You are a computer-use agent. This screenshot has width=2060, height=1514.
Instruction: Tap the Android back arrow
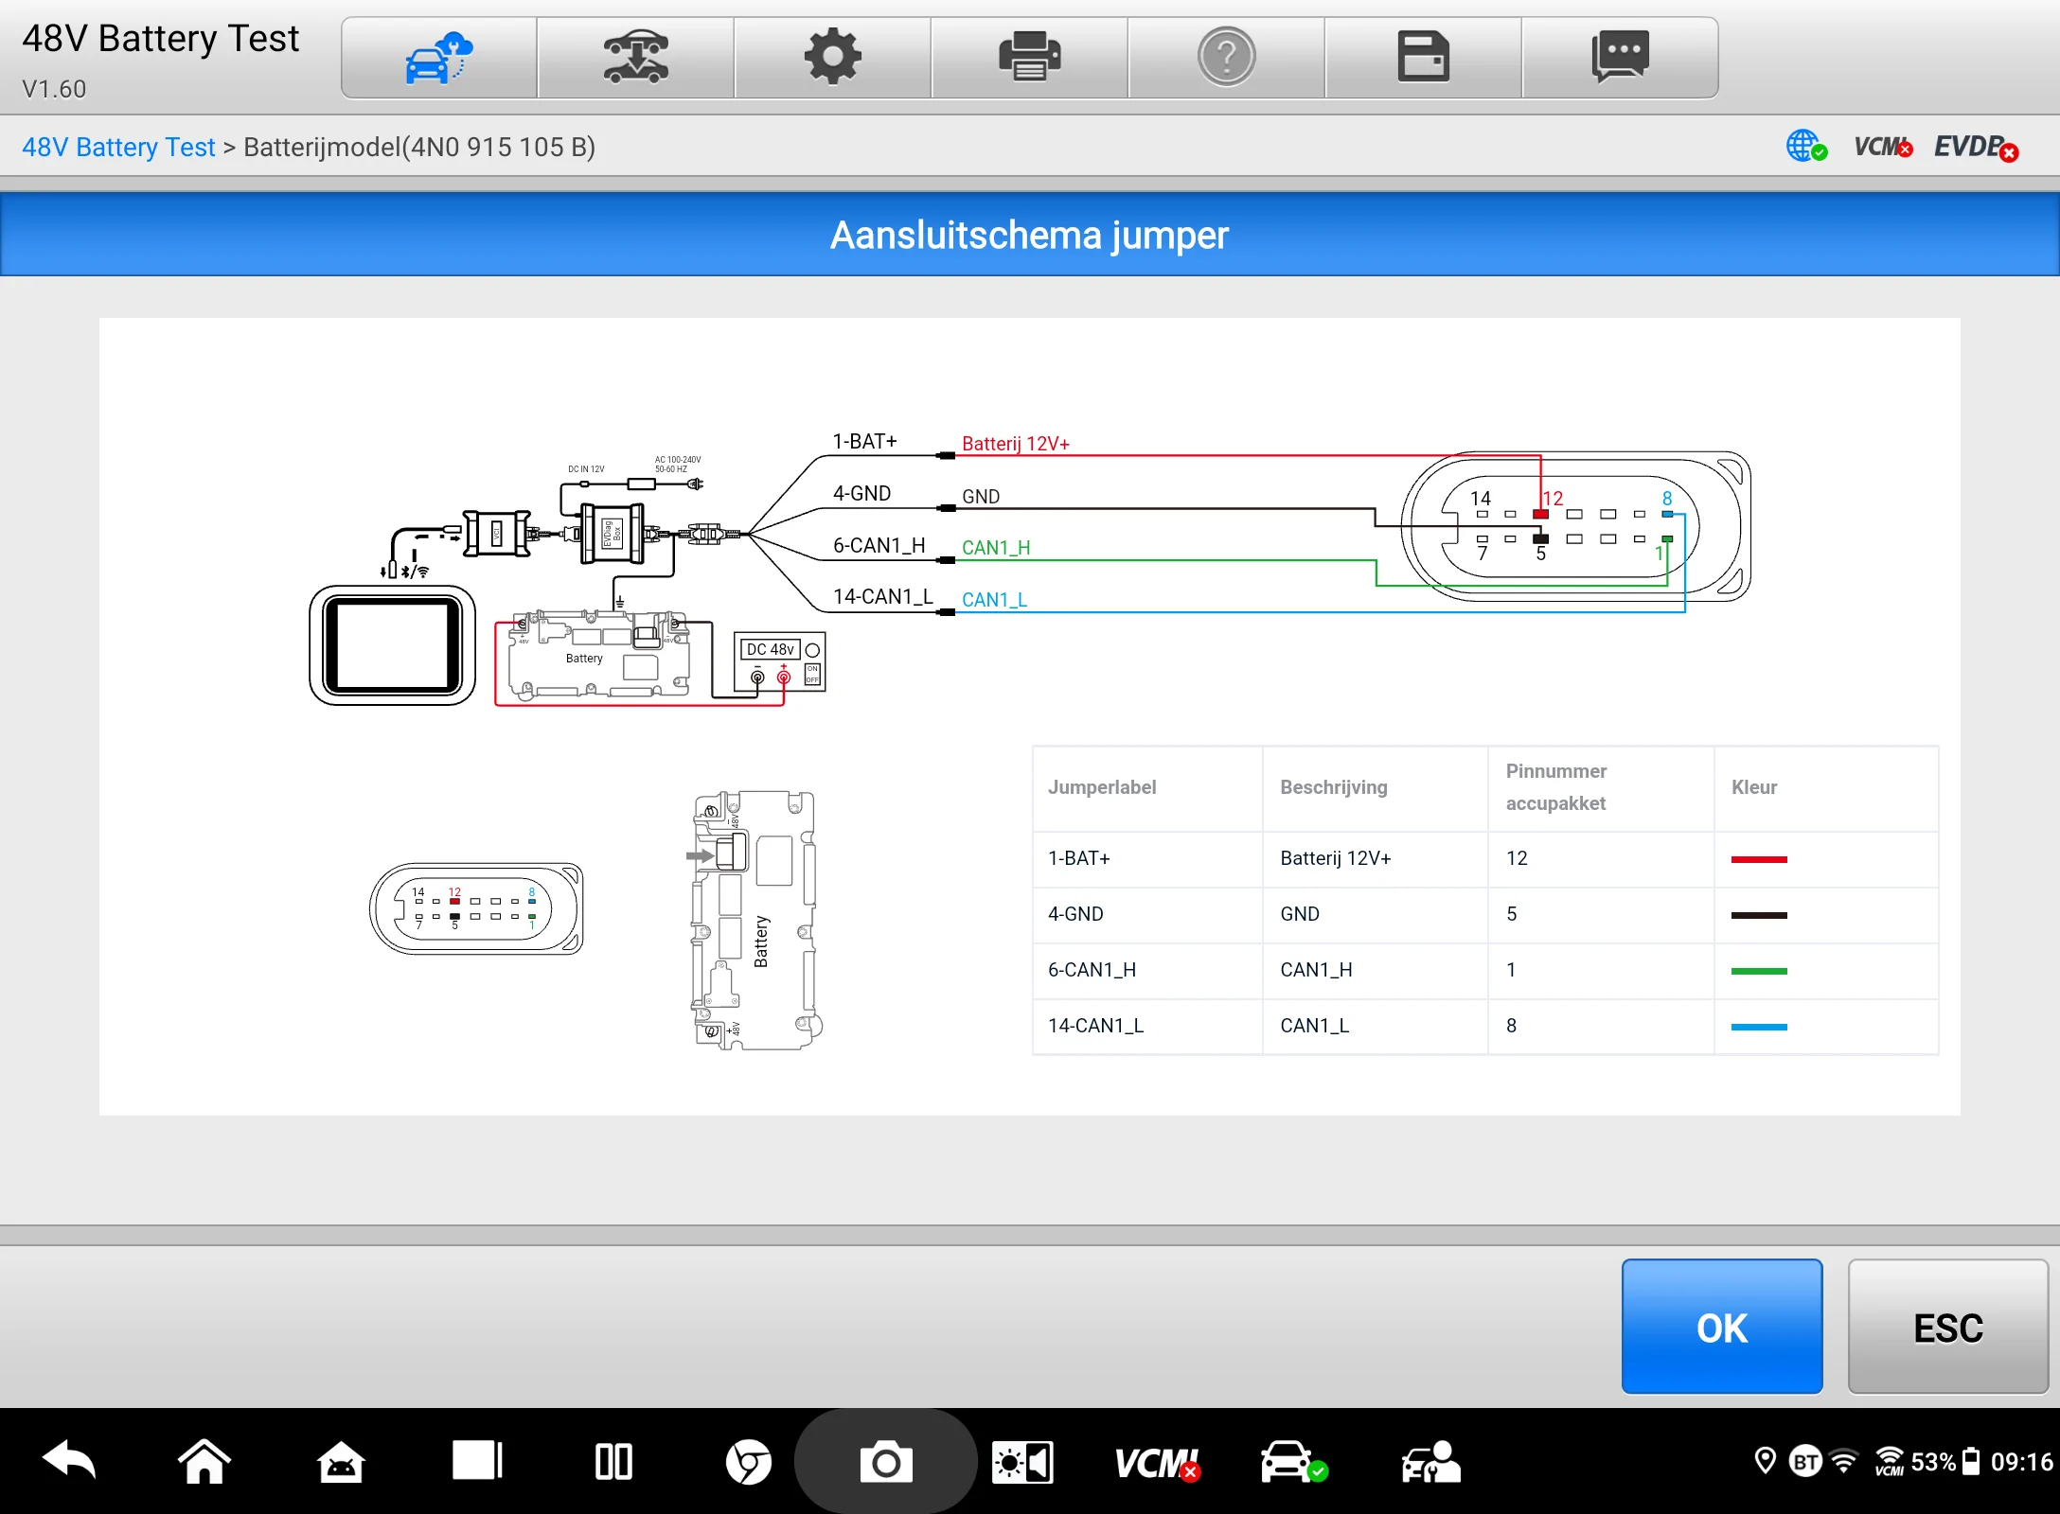(x=69, y=1462)
